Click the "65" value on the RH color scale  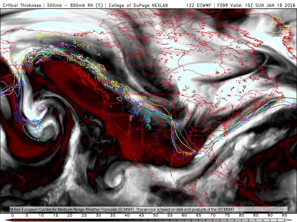tap(199, 215)
